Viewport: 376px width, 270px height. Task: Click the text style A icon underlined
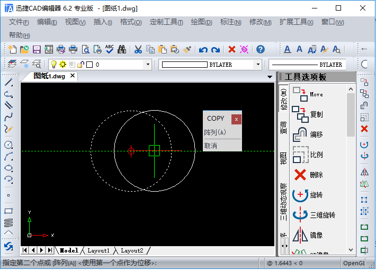pos(287,49)
